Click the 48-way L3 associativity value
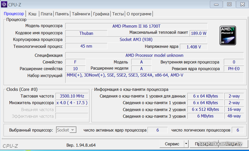 point(234,116)
